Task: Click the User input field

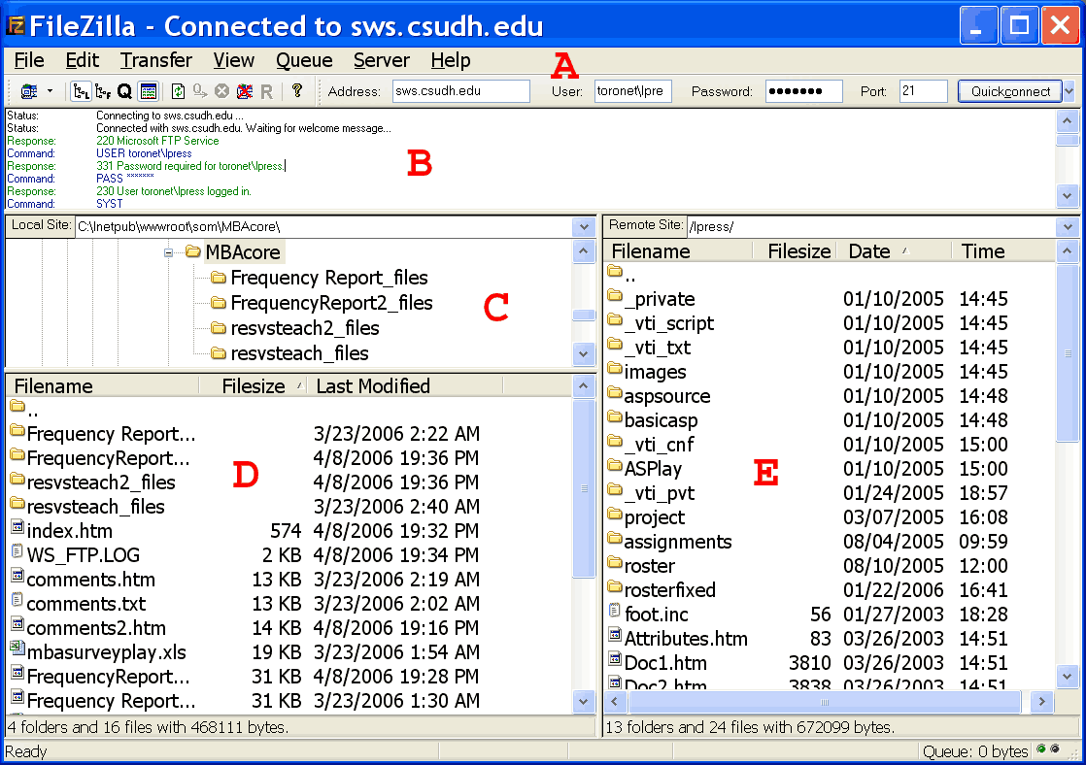Action: [633, 90]
